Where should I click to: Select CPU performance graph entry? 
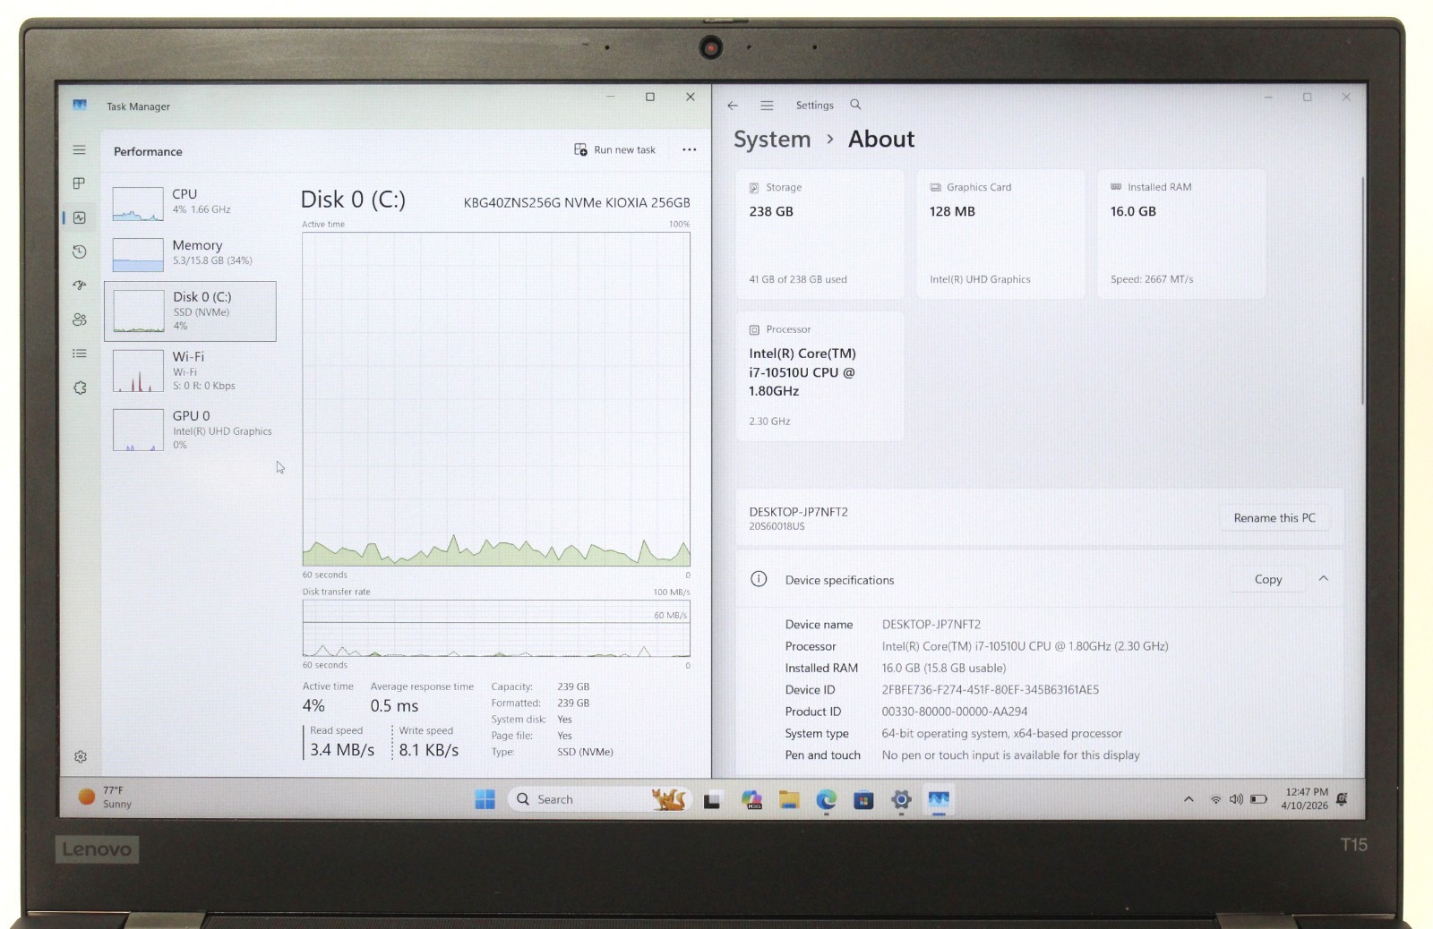[x=190, y=203]
